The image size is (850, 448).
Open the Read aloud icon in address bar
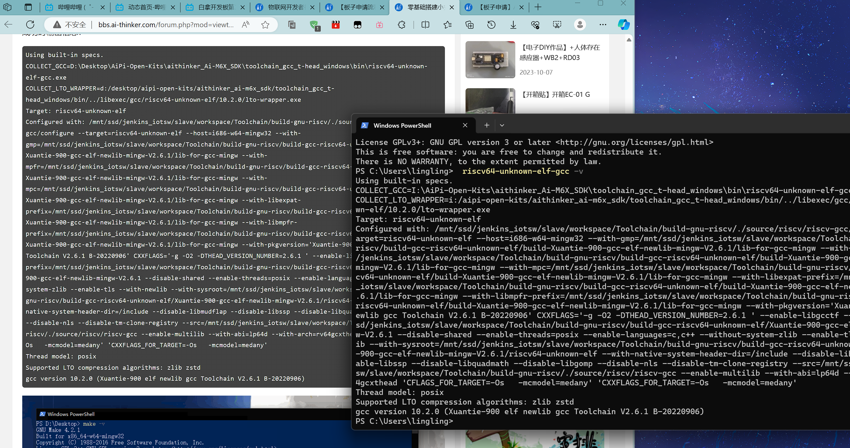tap(246, 25)
